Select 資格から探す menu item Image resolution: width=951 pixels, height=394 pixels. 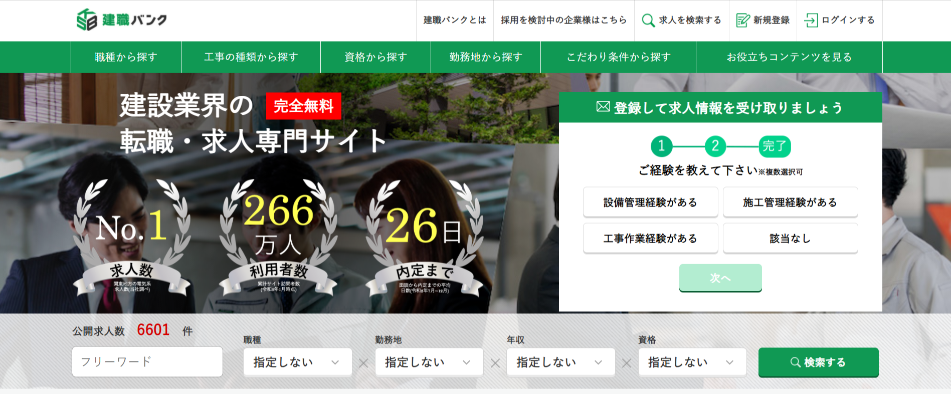(x=375, y=57)
